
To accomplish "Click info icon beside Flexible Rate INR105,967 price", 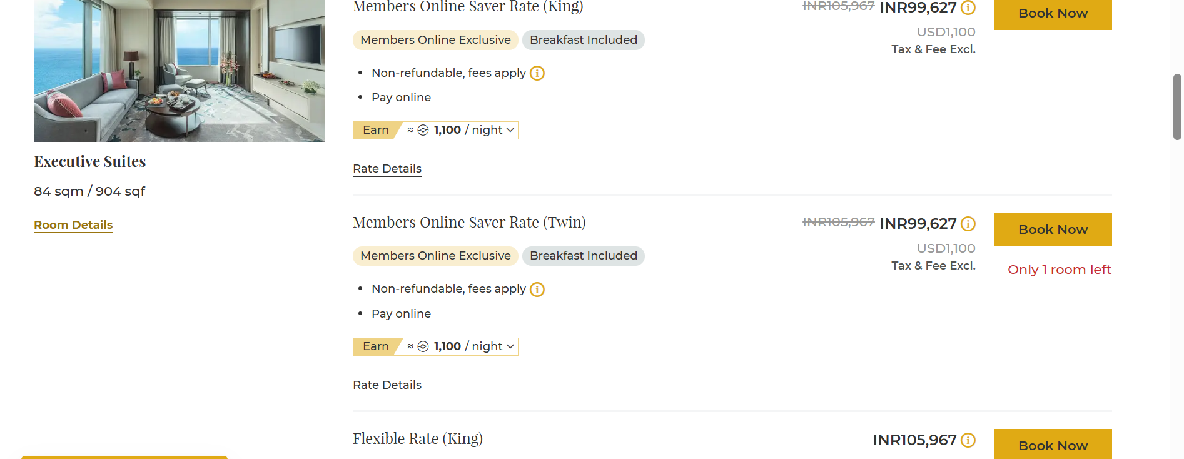I will 968,440.
